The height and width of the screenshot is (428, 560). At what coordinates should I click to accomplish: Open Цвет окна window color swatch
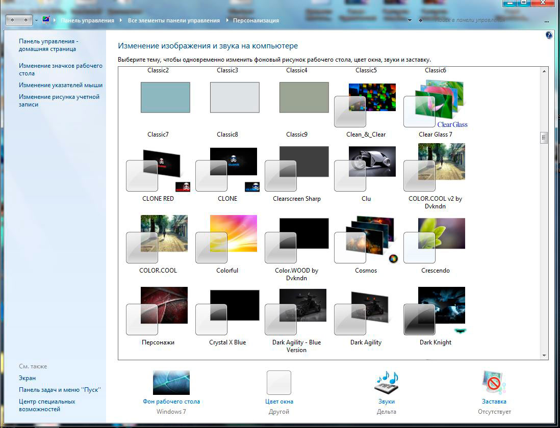(x=279, y=383)
